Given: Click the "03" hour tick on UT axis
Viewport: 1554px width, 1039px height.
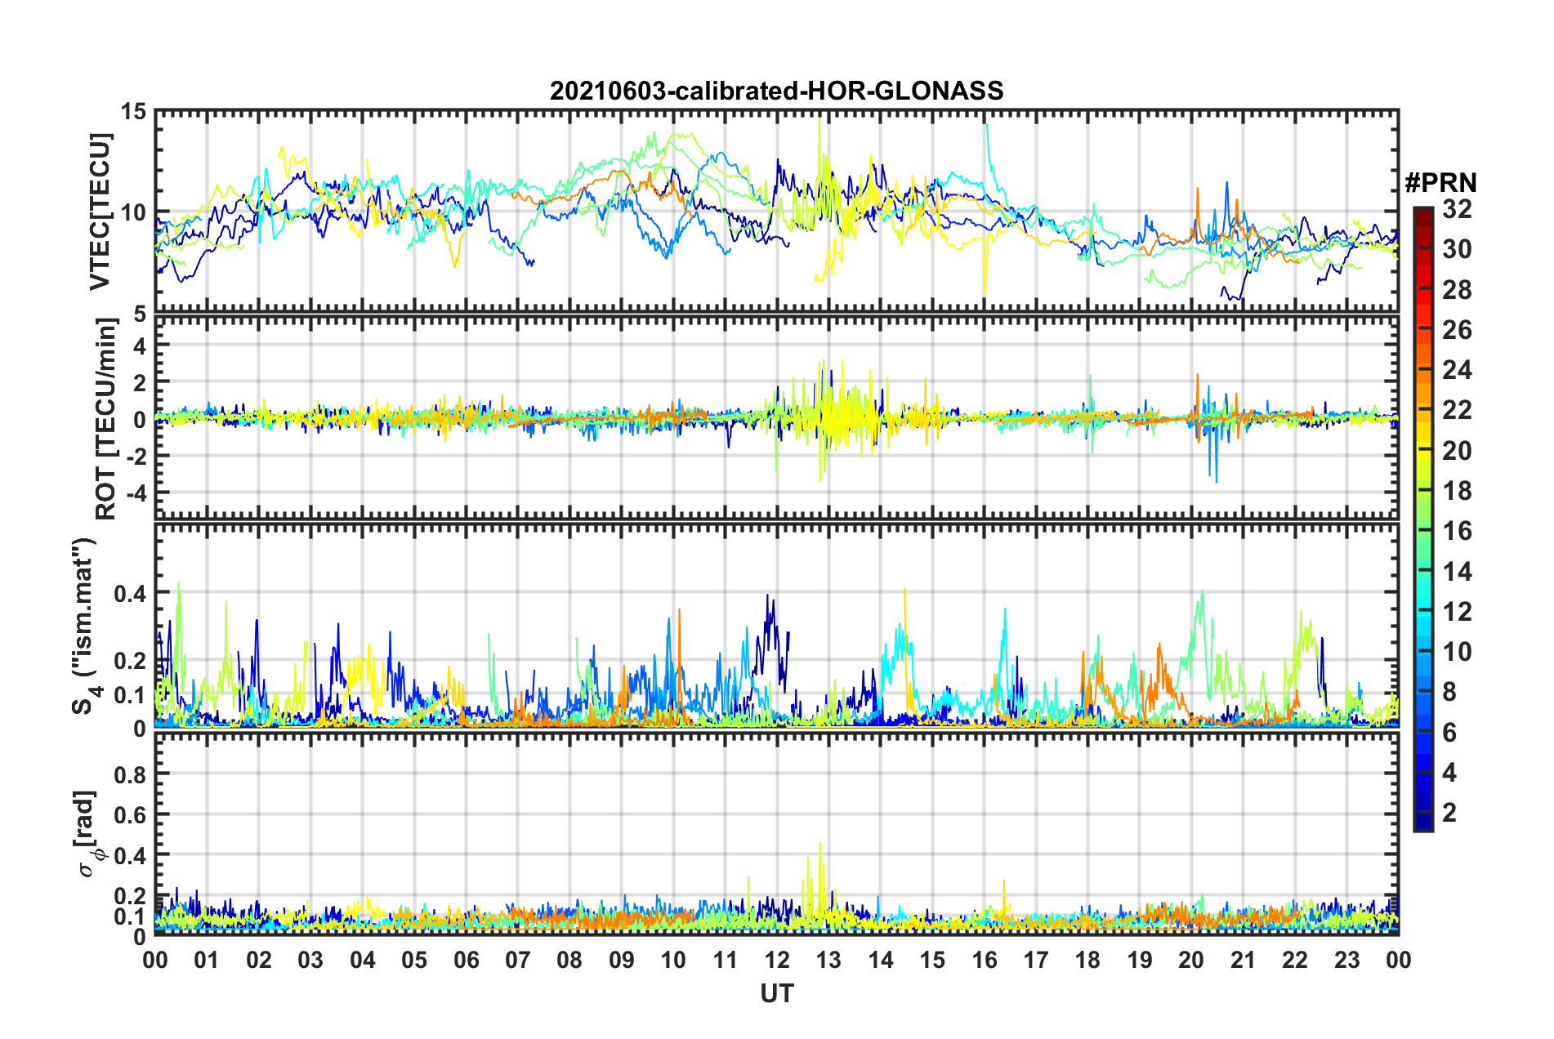Looking at the screenshot, I should [310, 959].
